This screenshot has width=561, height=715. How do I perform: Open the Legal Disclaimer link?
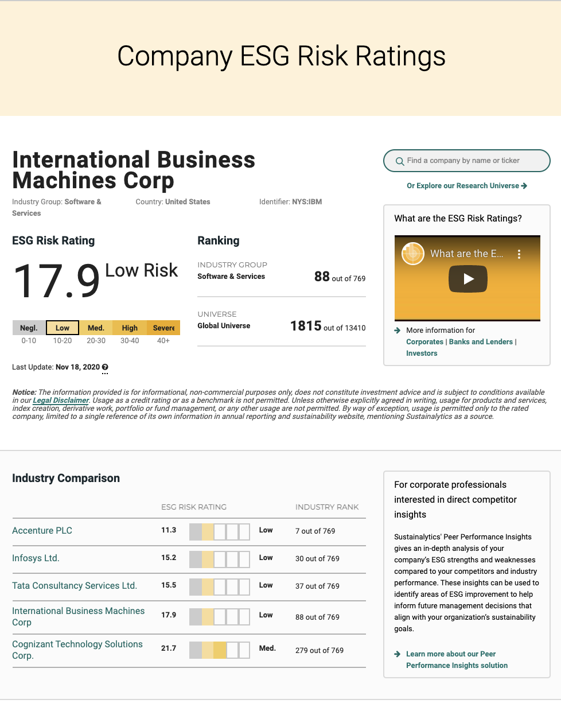[x=61, y=401]
